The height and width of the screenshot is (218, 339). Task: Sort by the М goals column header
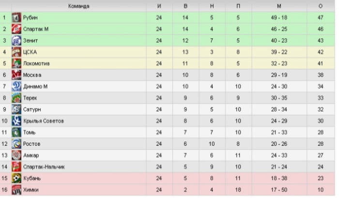coord(279,6)
